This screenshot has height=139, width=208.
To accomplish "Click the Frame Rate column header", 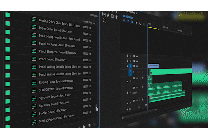I will [x=87, y=22].
